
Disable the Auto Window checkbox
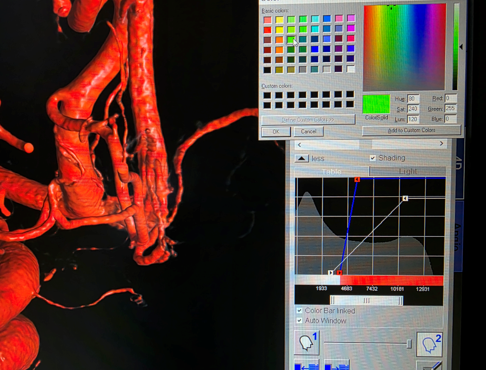coord(299,320)
